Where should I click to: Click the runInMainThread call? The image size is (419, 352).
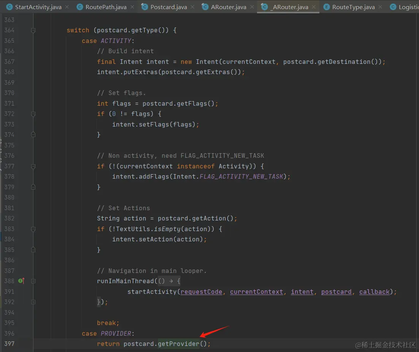click(125, 281)
